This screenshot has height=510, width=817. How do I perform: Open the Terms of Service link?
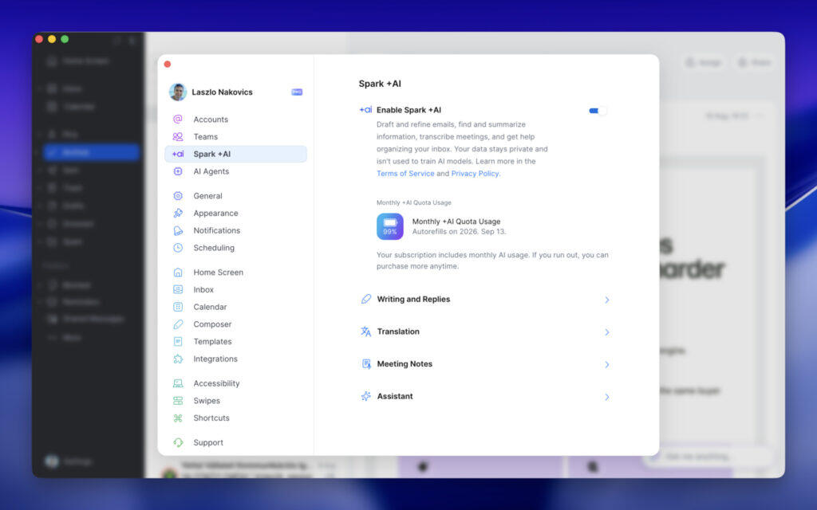[x=405, y=173]
